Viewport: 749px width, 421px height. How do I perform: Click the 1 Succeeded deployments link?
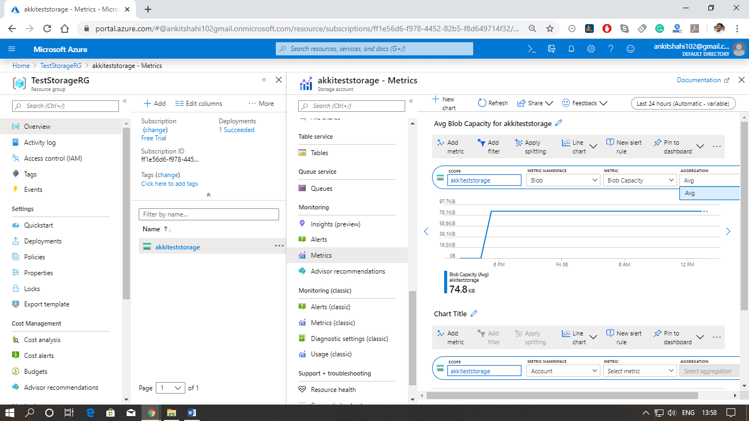click(x=236, y=130)
